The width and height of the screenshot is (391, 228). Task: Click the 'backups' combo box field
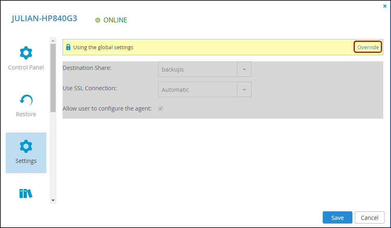pos(198,69)
